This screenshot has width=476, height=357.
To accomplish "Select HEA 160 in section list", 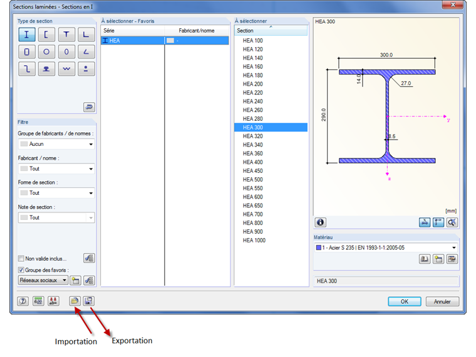I will click(x=271, y=67).
